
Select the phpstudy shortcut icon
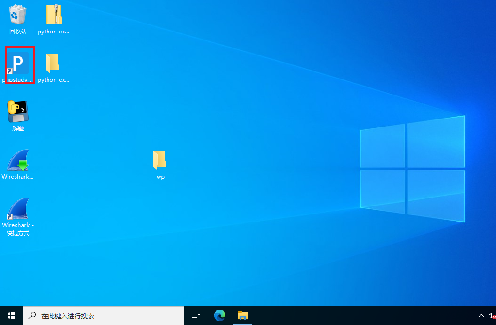(x=18, y=63)
